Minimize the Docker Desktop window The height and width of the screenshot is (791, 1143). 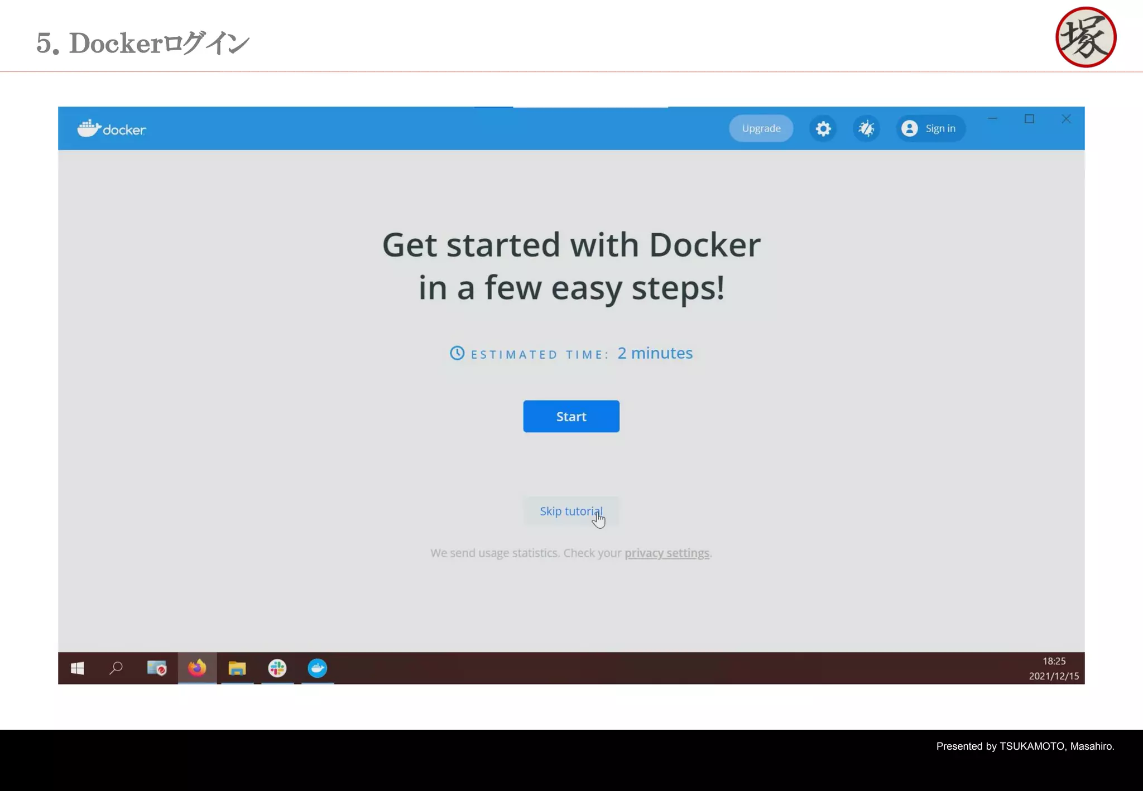(x=992, y=119)
